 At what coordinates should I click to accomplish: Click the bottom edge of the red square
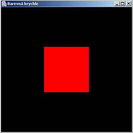coord(66,92)
